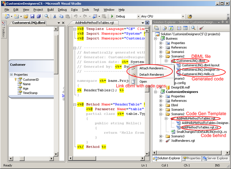Click the Show All Files icon in Solution Explorer

click(x=164, y=28)
